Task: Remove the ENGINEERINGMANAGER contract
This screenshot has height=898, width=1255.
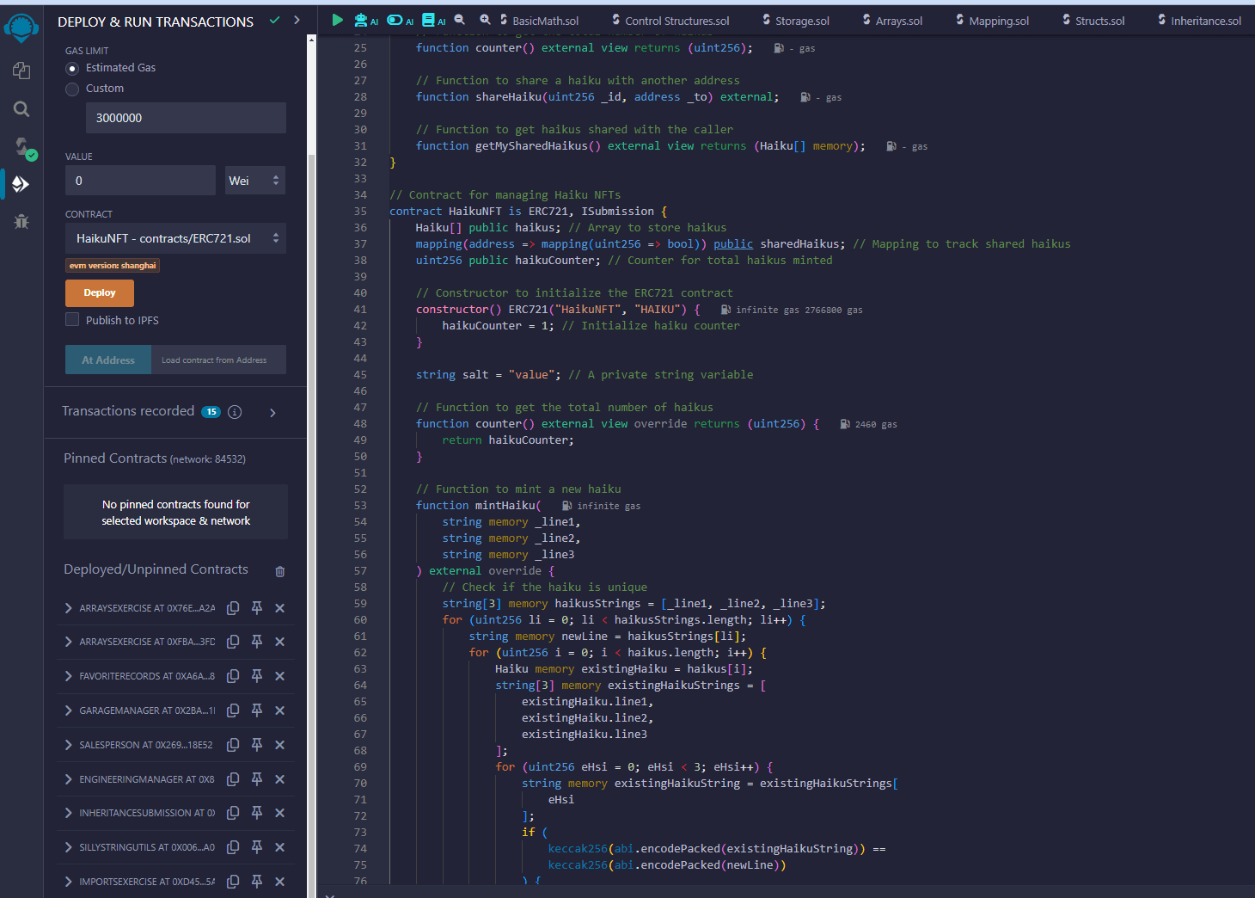Action: tap(279, 779)
